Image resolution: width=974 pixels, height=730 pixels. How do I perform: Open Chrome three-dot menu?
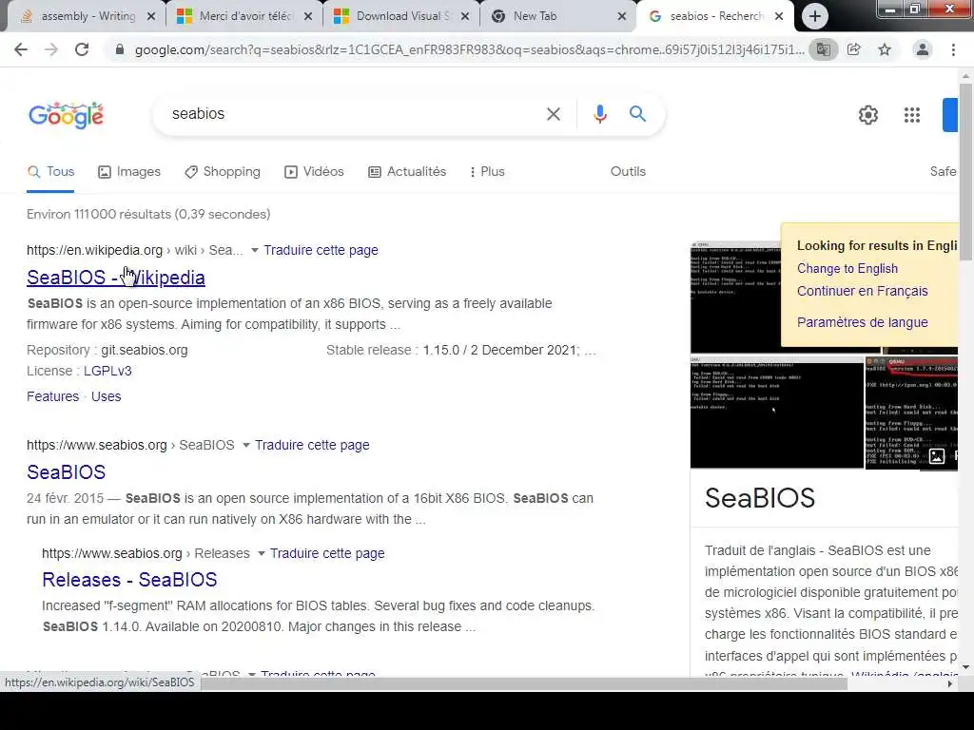click(x=953, y=49)
